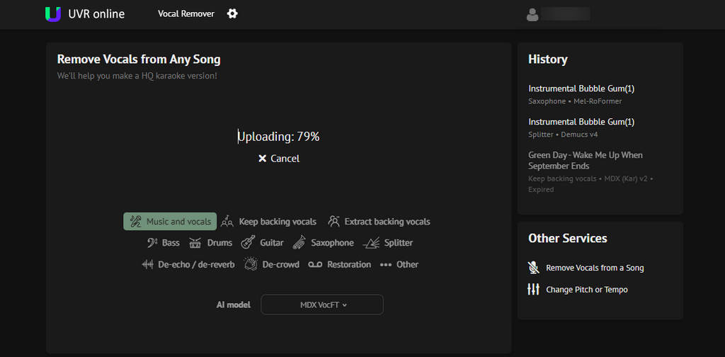The height and width of the screenshot is (357, 725).
Task: Select the Bass clef icon
Action: [152, 243]
